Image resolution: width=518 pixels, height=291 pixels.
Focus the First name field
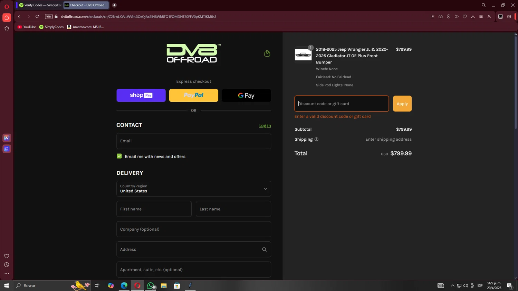point(154,209)
